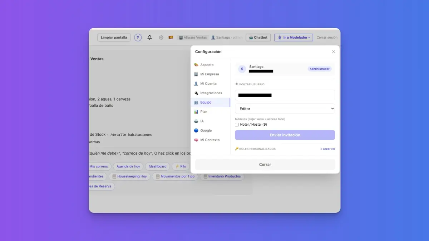This screenshot has height=241, width=429.
Task: Click the help question mark icon
Action: click(138, 37)
